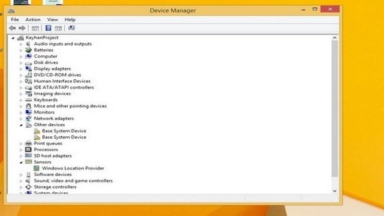Screen dimensions: 384x216
Task: Click the DVD/CD-ROM drives icon
Action: click(x=28, y=75)
